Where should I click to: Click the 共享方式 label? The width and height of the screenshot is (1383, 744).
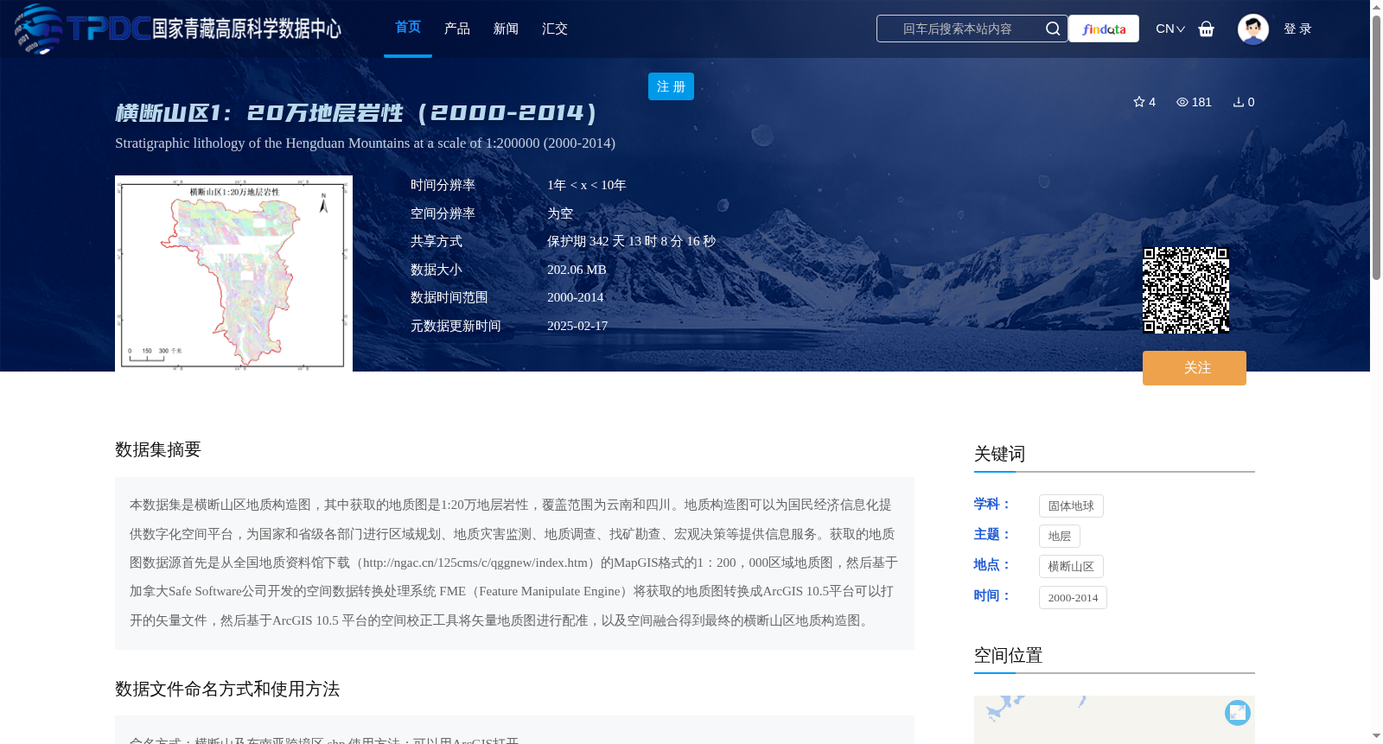click(437, 241)
